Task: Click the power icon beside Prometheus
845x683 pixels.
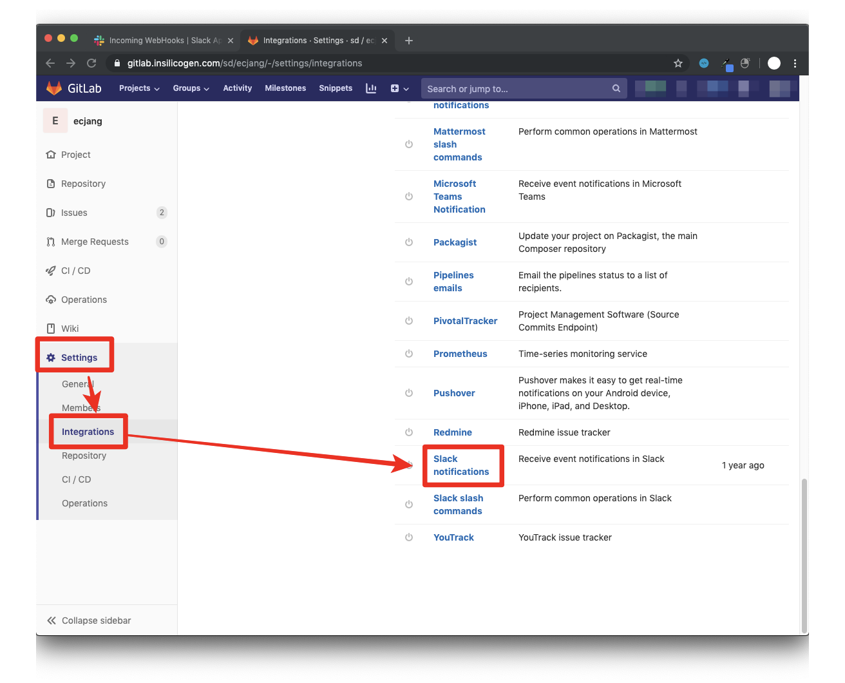Action: tap(409, 354)
